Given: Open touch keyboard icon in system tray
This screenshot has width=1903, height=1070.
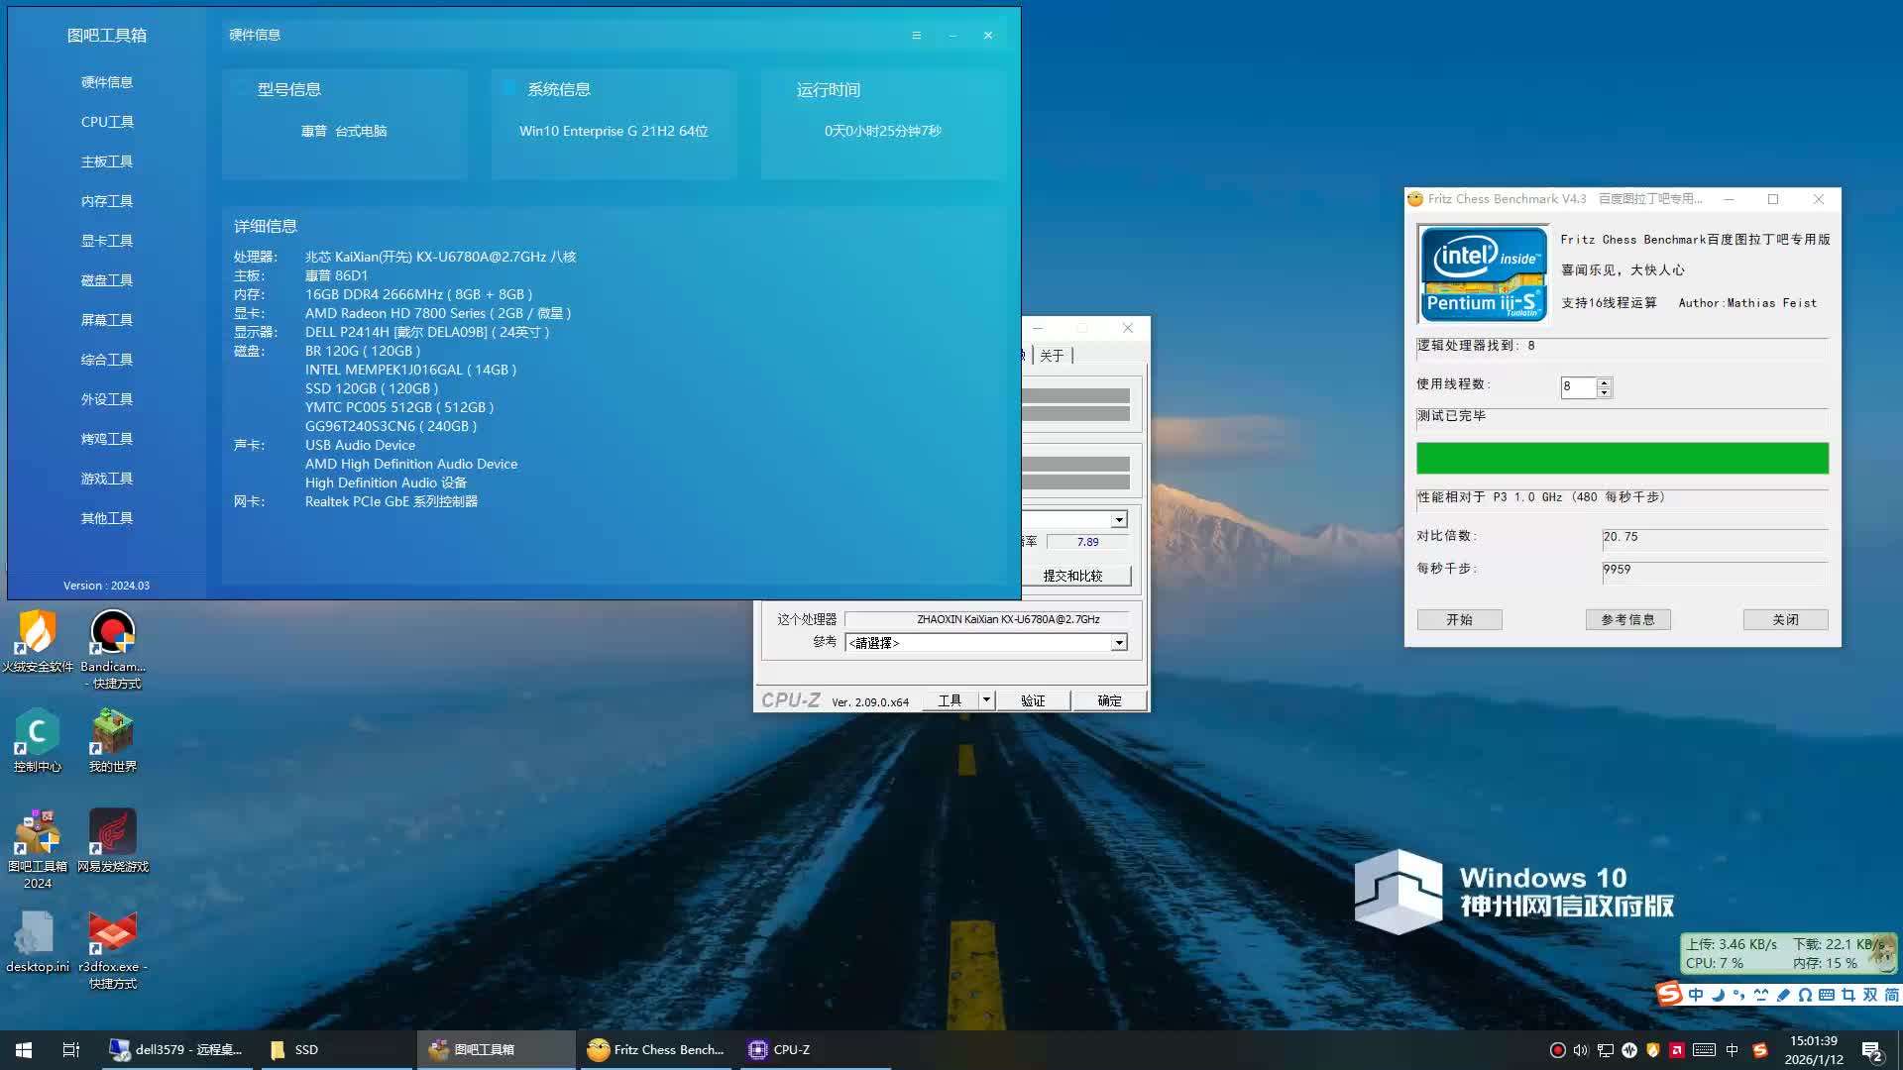Looking at the screenshot, I should click(1705, 1050).
